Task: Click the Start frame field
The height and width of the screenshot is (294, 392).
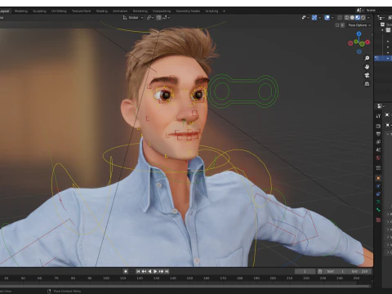Action: [x=336, y=271]
